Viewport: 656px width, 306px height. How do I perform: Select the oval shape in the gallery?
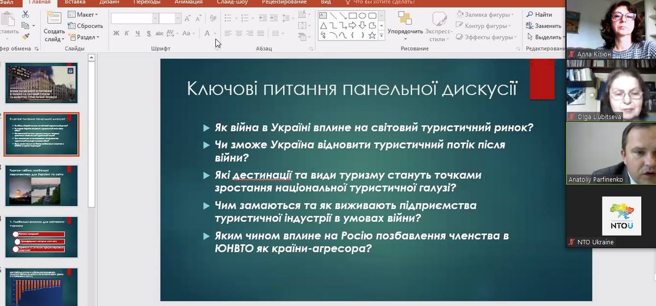click(x=362, y=15)
